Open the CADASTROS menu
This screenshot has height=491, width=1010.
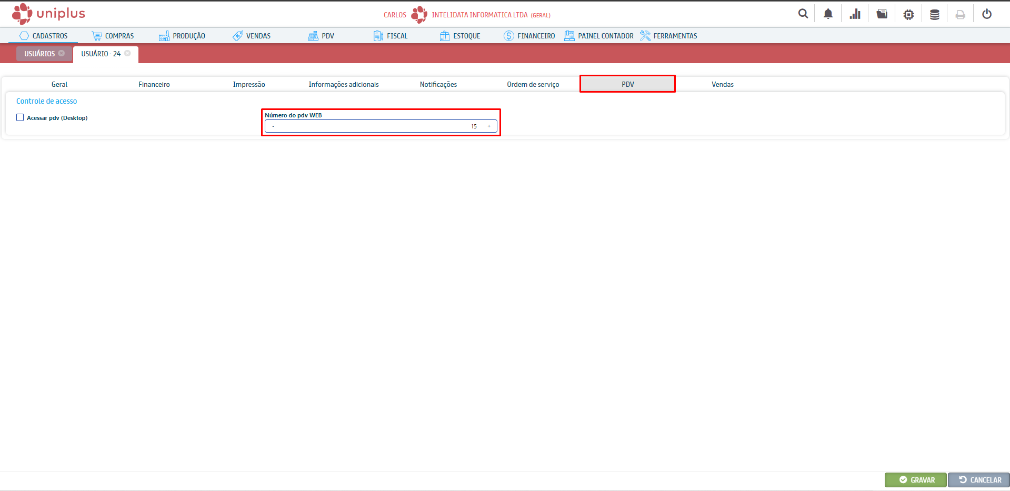tap(44, 36)
